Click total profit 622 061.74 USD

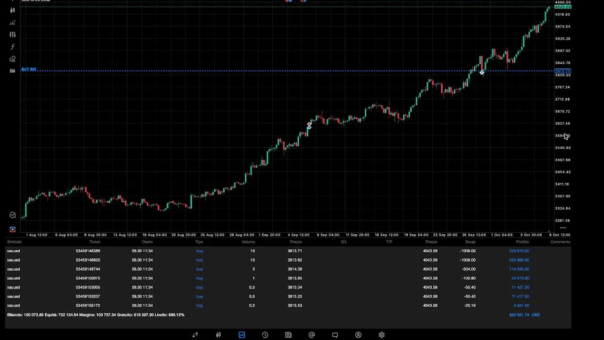coord(524,314)
